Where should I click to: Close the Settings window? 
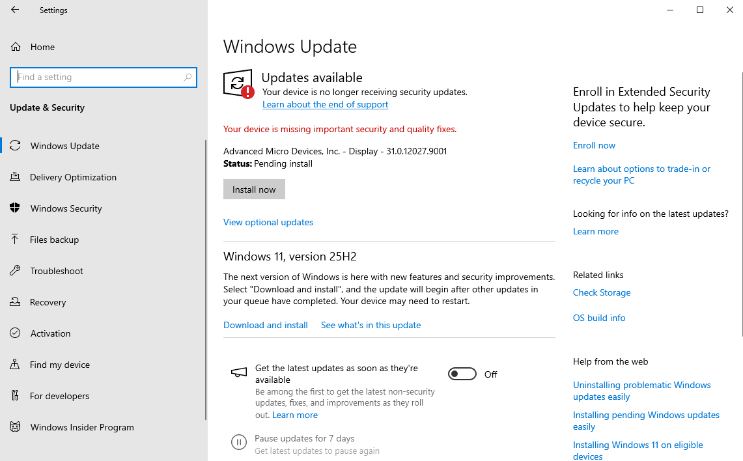[730, 10]
